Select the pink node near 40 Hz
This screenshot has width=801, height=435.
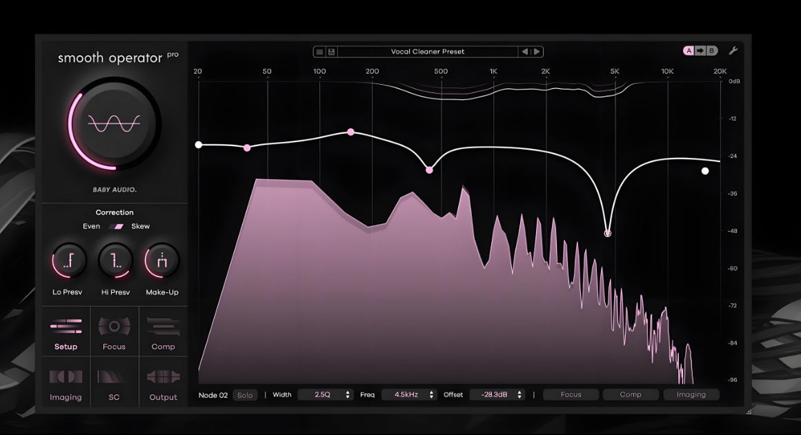point(247,148)
